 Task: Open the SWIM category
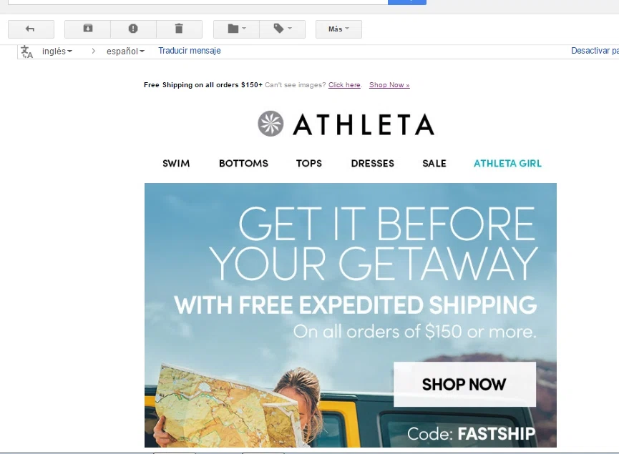point(176,163)
